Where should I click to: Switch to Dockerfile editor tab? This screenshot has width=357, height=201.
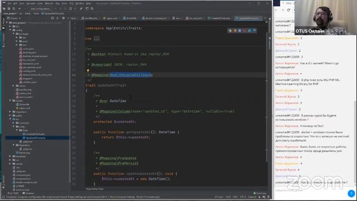[130, 18]
